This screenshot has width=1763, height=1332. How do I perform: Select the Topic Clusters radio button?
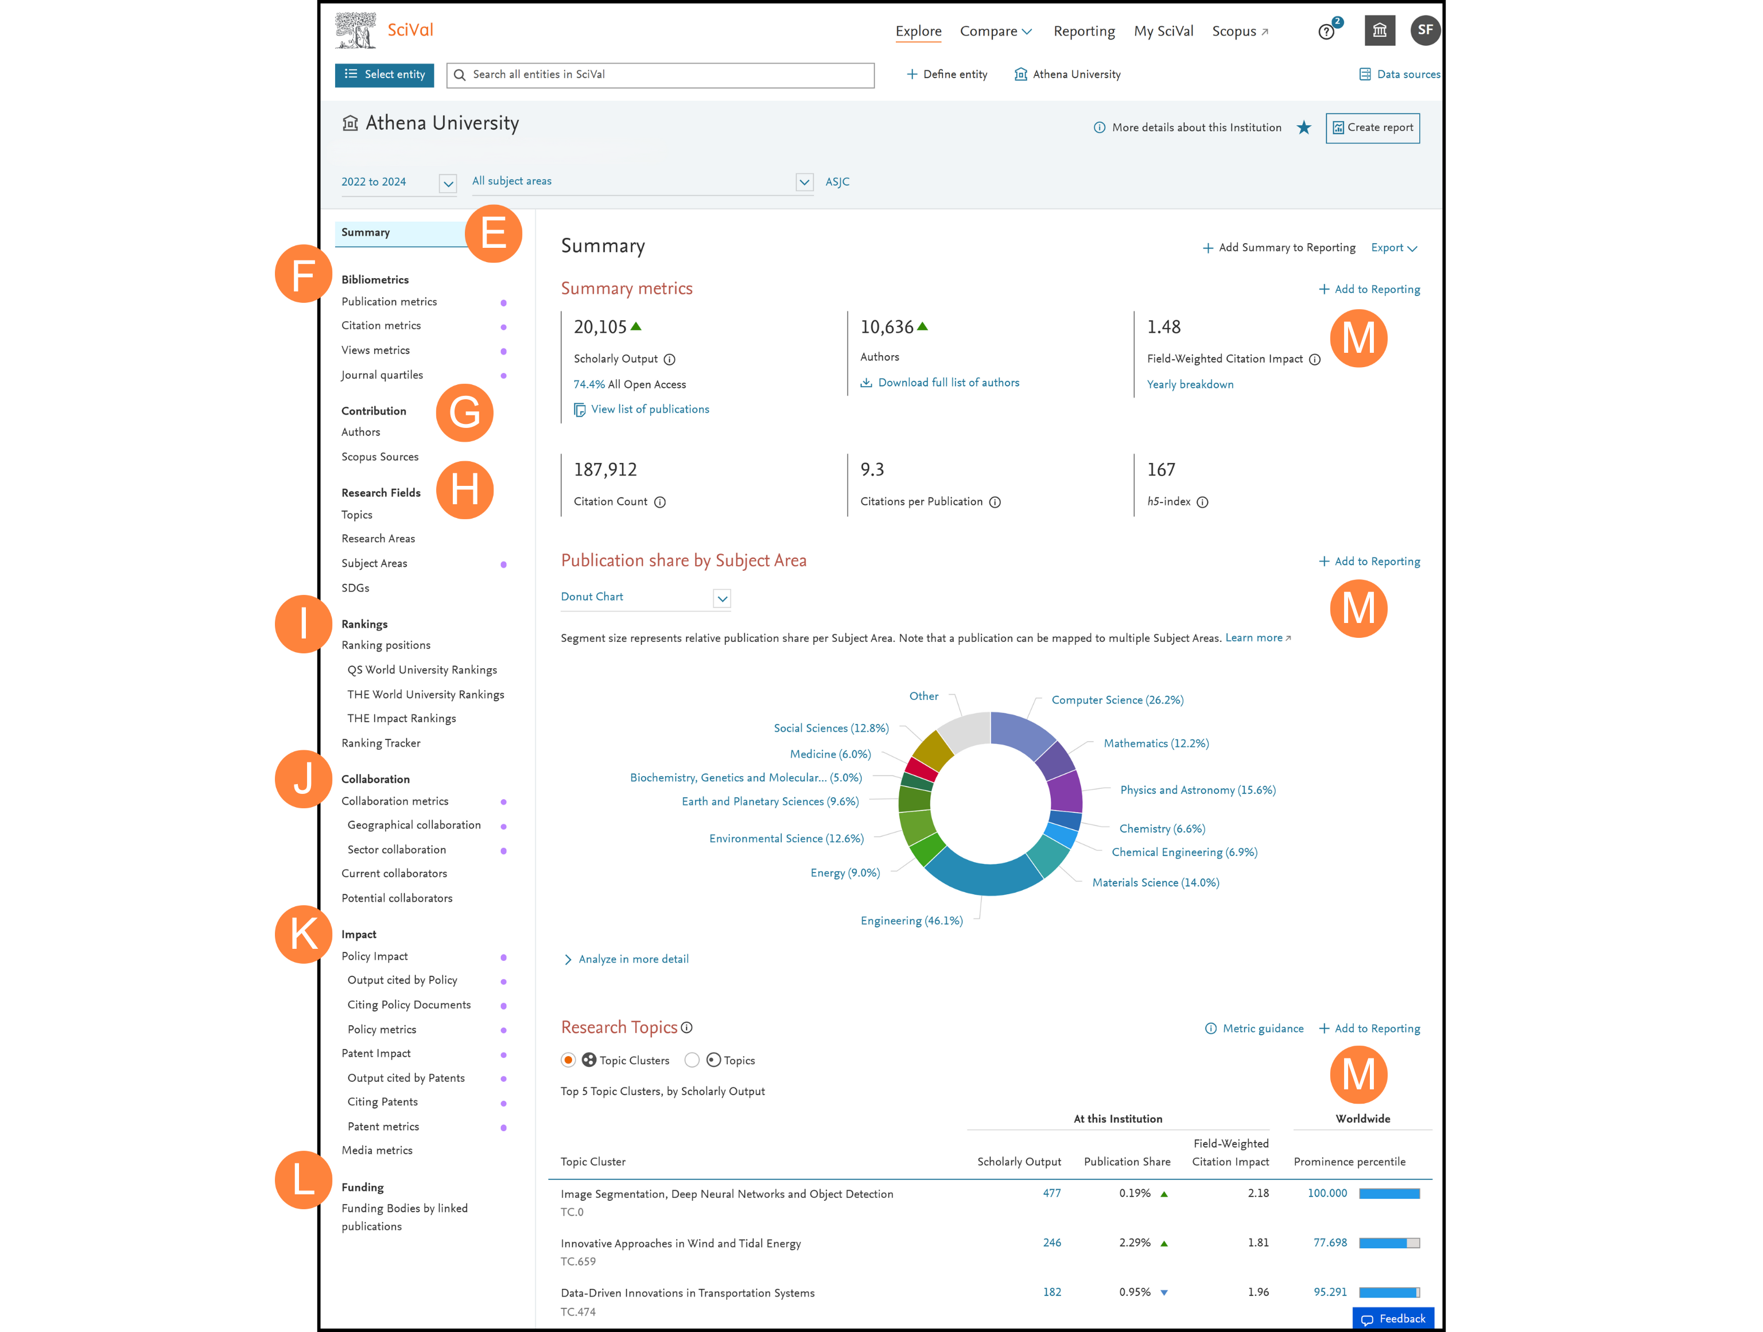click(568, 1060)
